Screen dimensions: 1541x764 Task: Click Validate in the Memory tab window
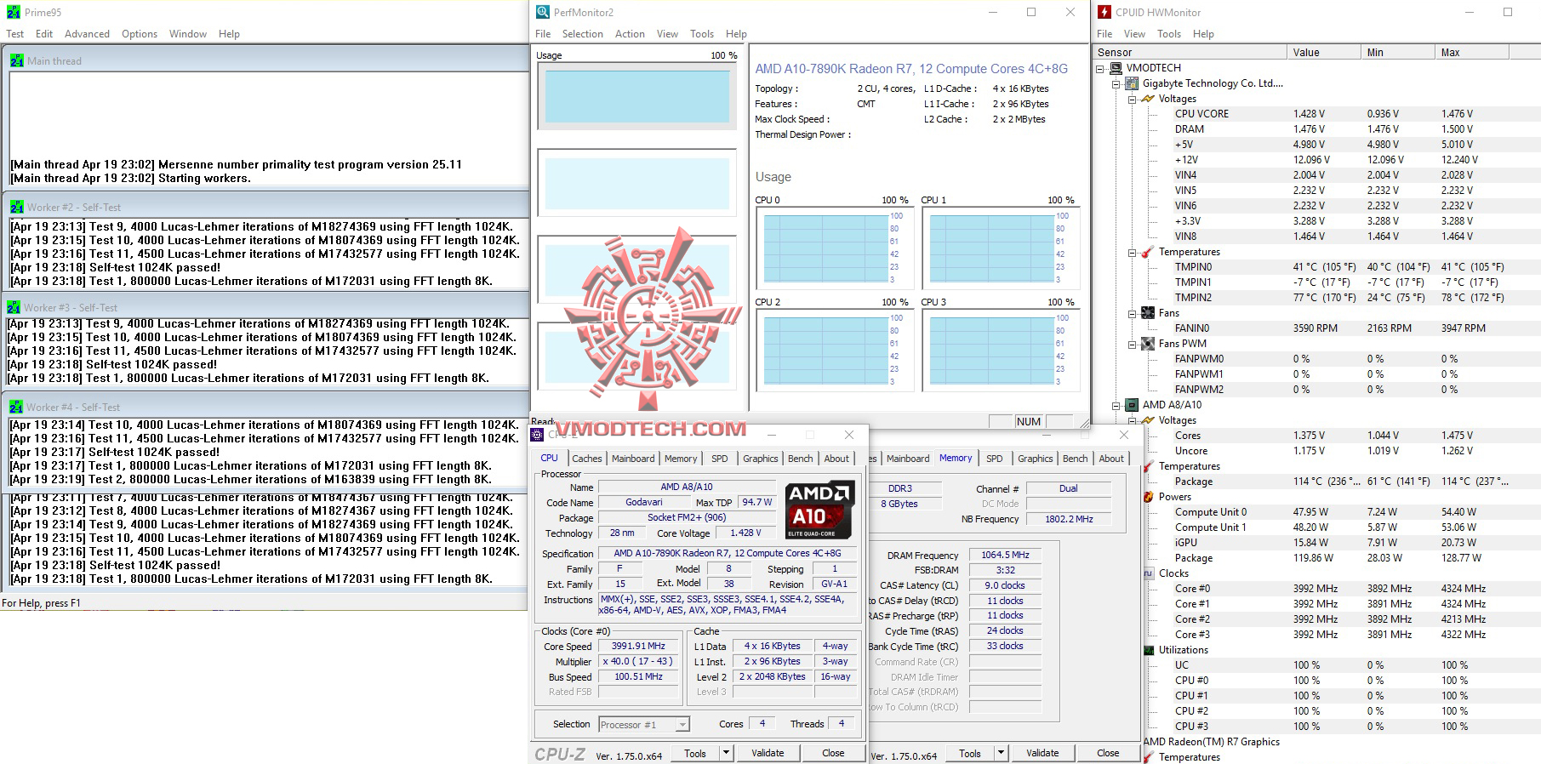pyautogui.click(x=1042, y=753)
